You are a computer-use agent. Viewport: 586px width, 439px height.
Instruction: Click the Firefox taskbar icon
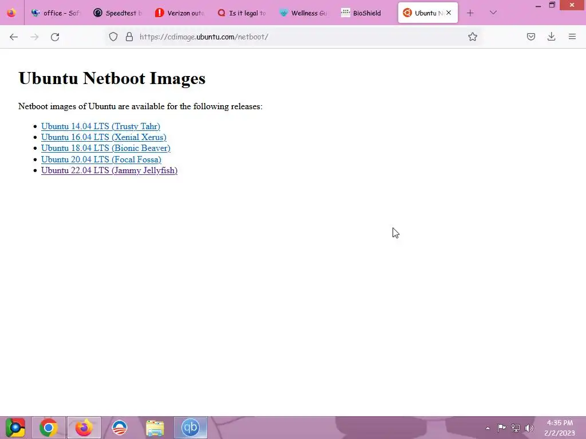click(84, 428)
